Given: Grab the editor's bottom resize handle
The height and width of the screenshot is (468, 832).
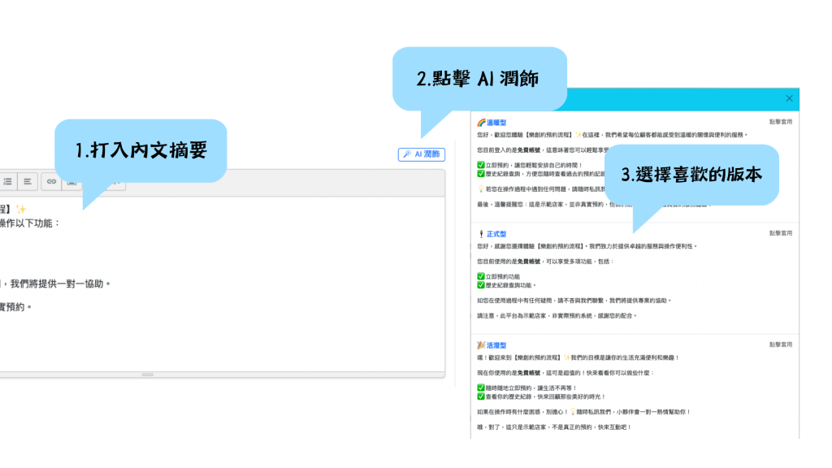Looking at the screenshot, I should coord(147,375).
